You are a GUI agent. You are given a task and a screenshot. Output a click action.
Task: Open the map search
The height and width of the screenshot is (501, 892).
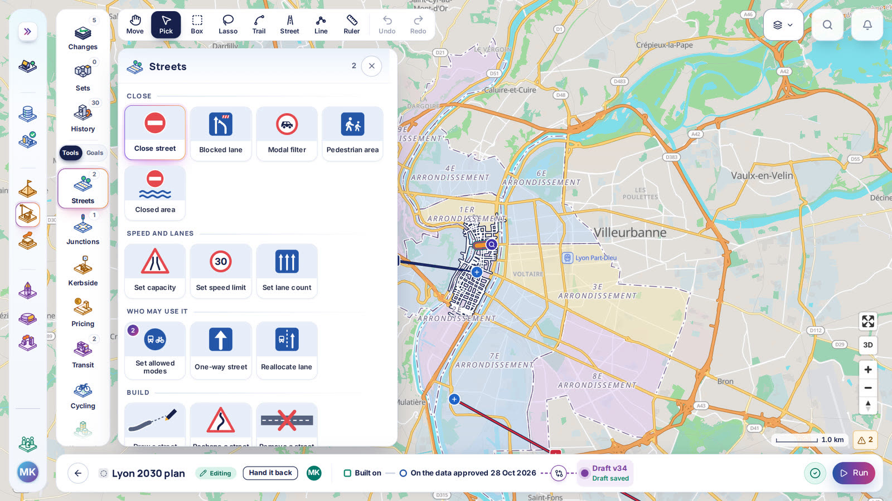point(827,25)
